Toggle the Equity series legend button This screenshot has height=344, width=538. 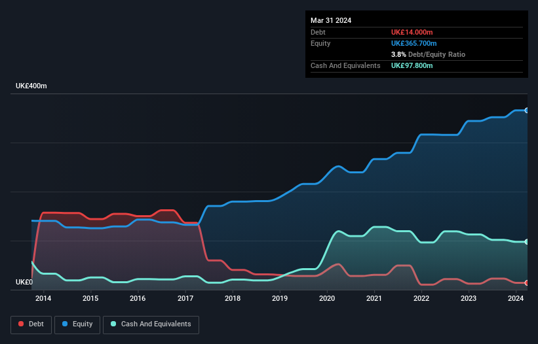tap(77, 324)
